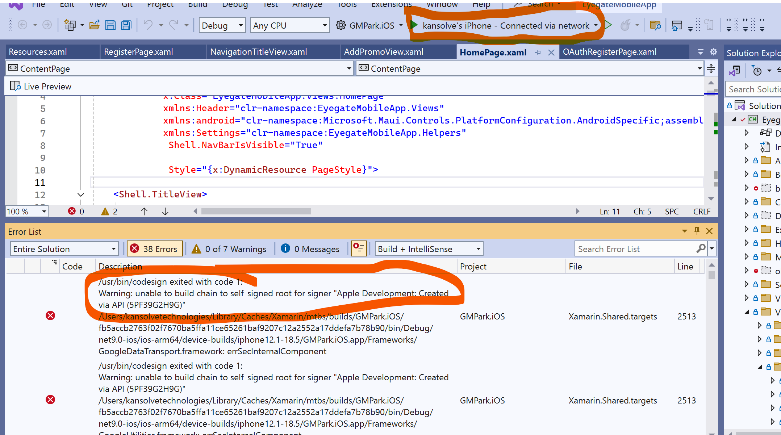Click the Live Preview button label
Viewport: 781px width, 435px height.
coord(47,86)
